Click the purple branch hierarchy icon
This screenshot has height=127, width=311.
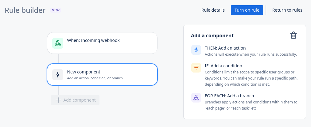pyautogui.click(x=196, y=98)
